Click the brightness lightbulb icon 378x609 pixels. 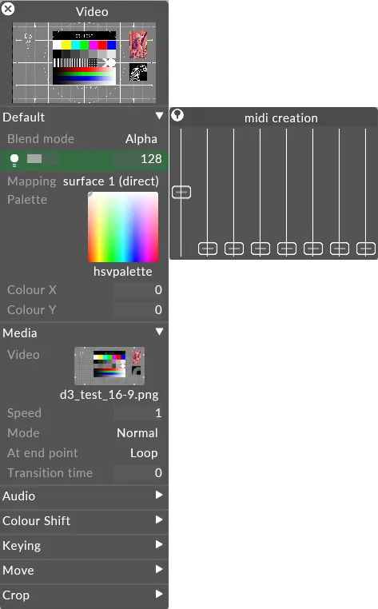point(14,160)
